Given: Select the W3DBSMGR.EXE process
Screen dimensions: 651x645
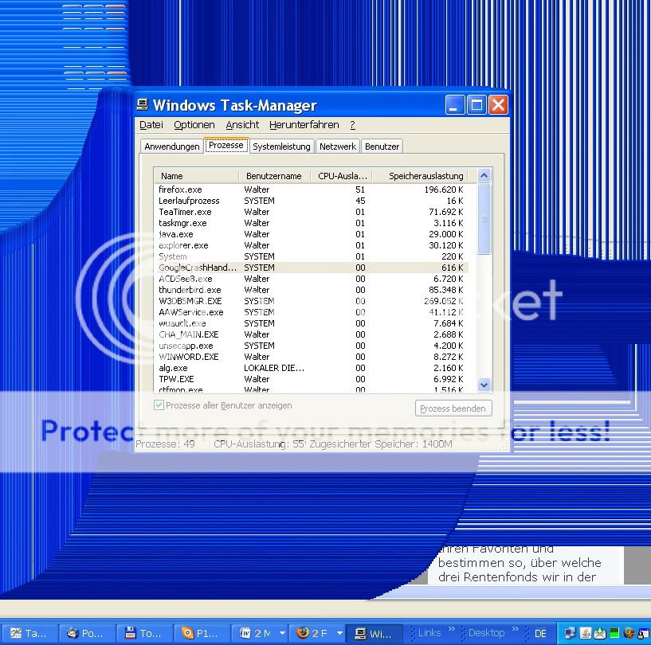Looking at the screenshot, I should [312, 301].
